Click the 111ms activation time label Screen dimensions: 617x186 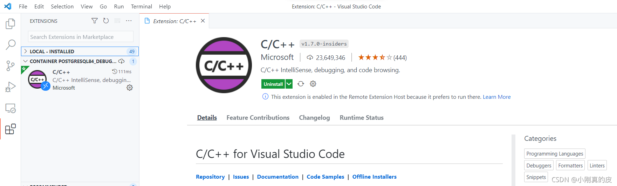point(122,71)
